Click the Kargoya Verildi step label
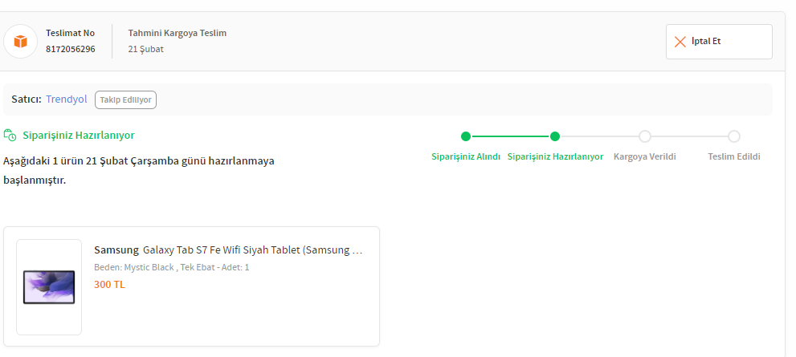 644,156
